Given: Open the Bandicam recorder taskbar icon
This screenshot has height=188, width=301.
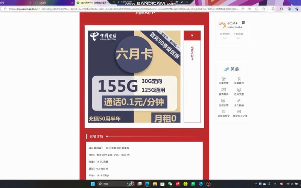Looking at the screenshot, I should click(208, 184).
